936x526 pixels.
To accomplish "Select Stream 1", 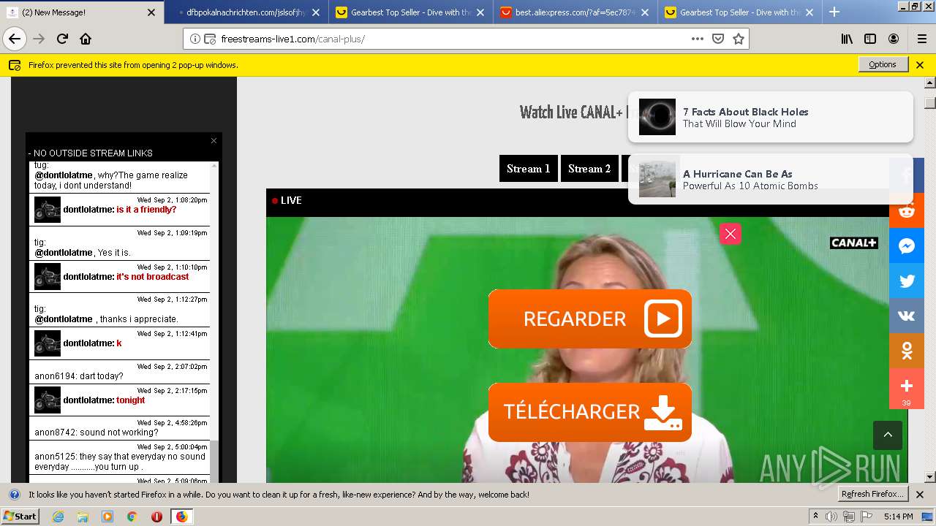I will [529, 169].
